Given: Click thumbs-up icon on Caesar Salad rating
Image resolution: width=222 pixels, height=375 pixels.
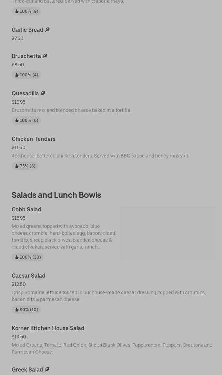Looking at the screenshot, I should coord(17,310).
